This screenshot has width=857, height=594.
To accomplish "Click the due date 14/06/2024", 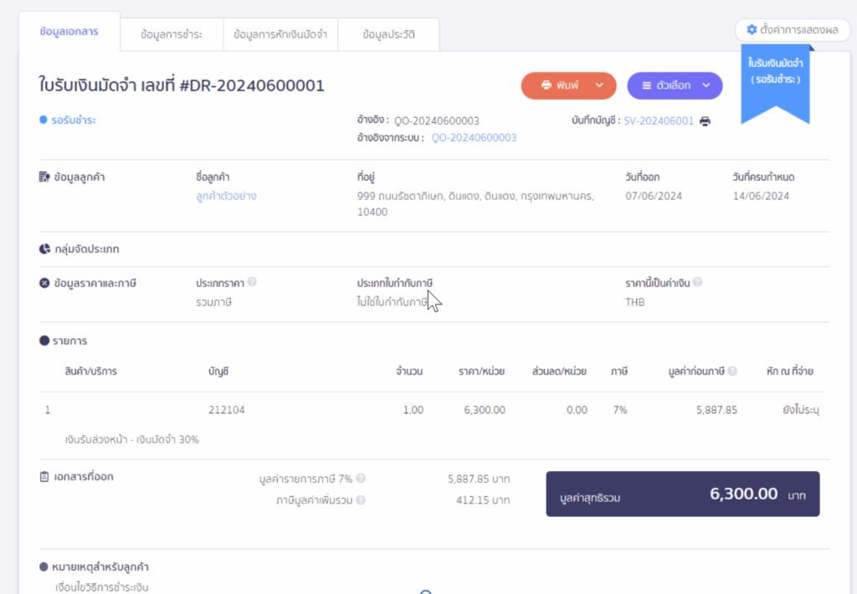I will (761, 196).
